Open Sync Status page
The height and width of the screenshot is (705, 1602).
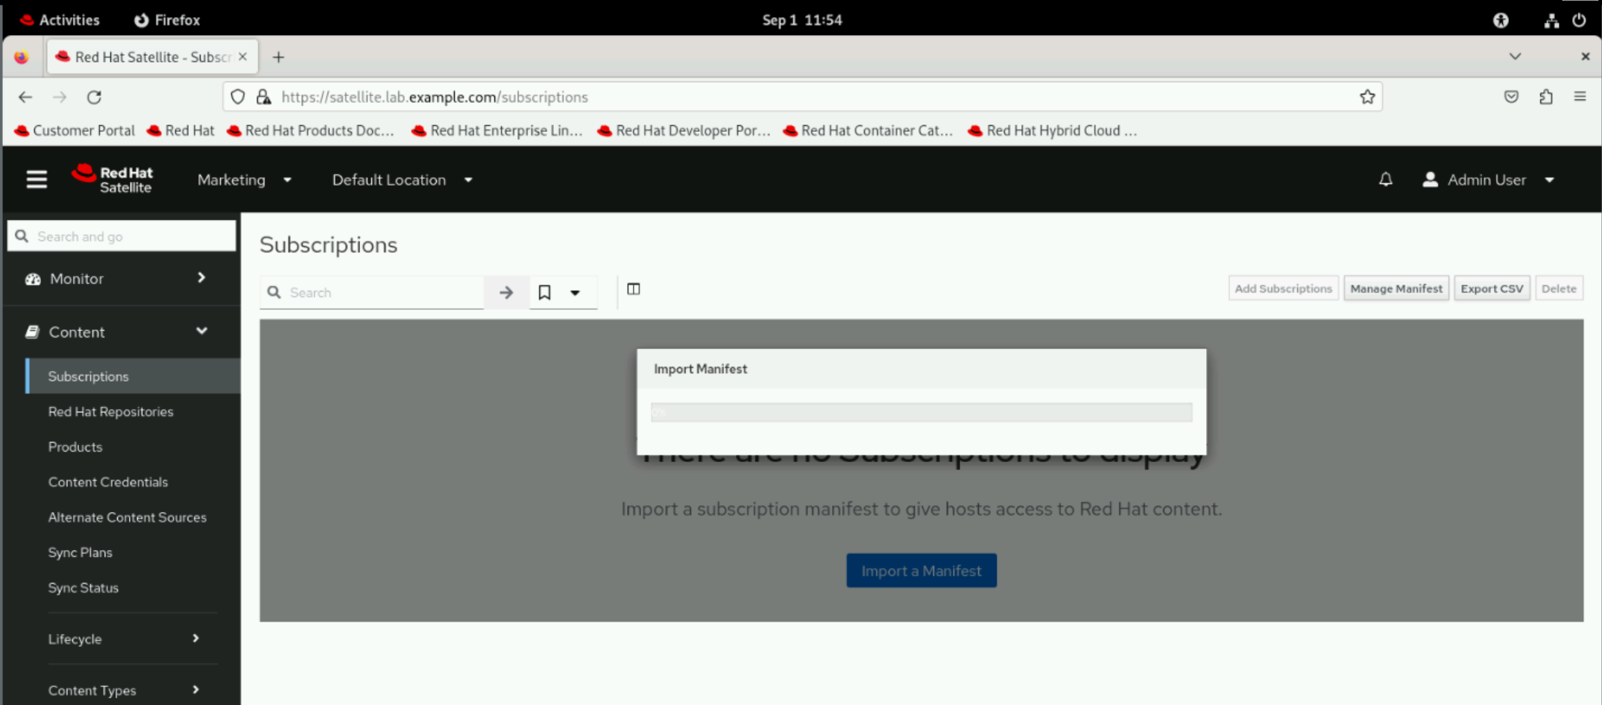coord(83,587)
